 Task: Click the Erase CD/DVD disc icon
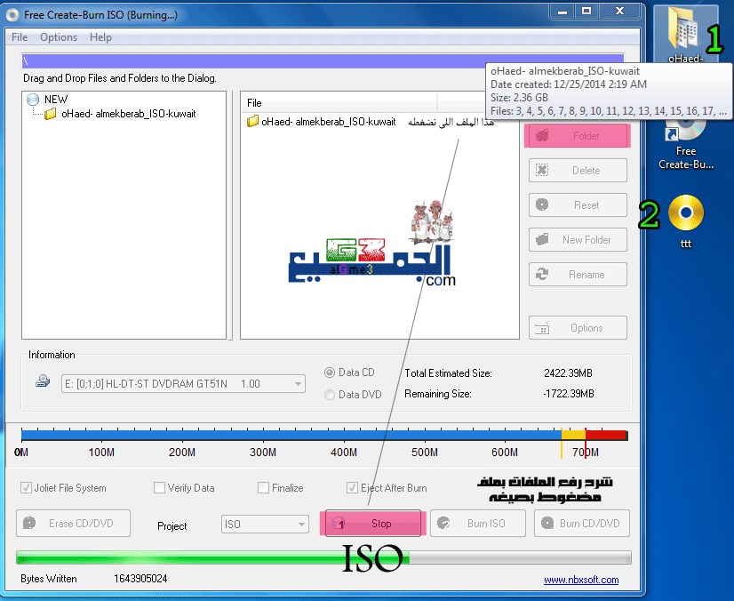pos(29,523)
